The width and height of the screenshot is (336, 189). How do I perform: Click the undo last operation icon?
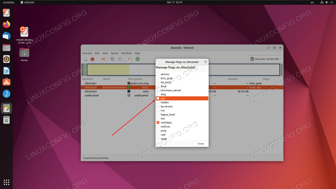click(130, 59)
